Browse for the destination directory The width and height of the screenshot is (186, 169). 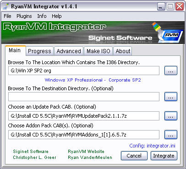(171, 97)
